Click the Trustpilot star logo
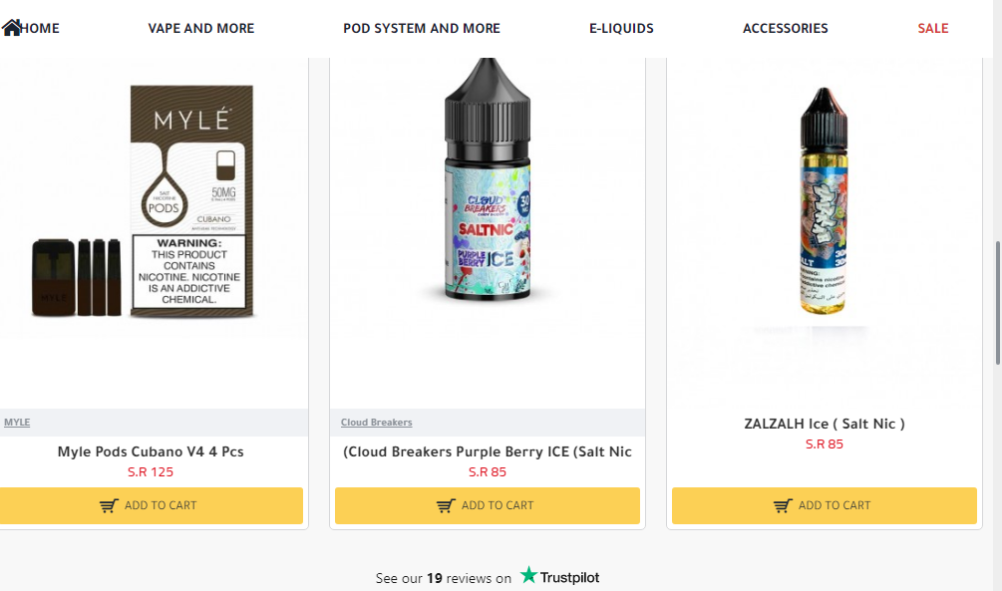This screenshot has height=591, width=1002. pos(528,576)
